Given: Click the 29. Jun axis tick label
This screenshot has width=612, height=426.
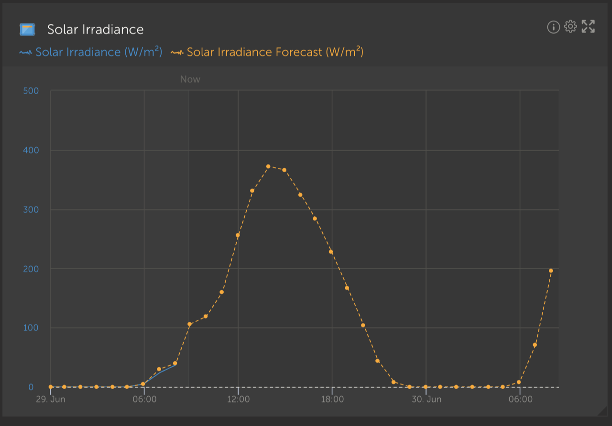Looking at the screenshot, I should tap(50, 399).
